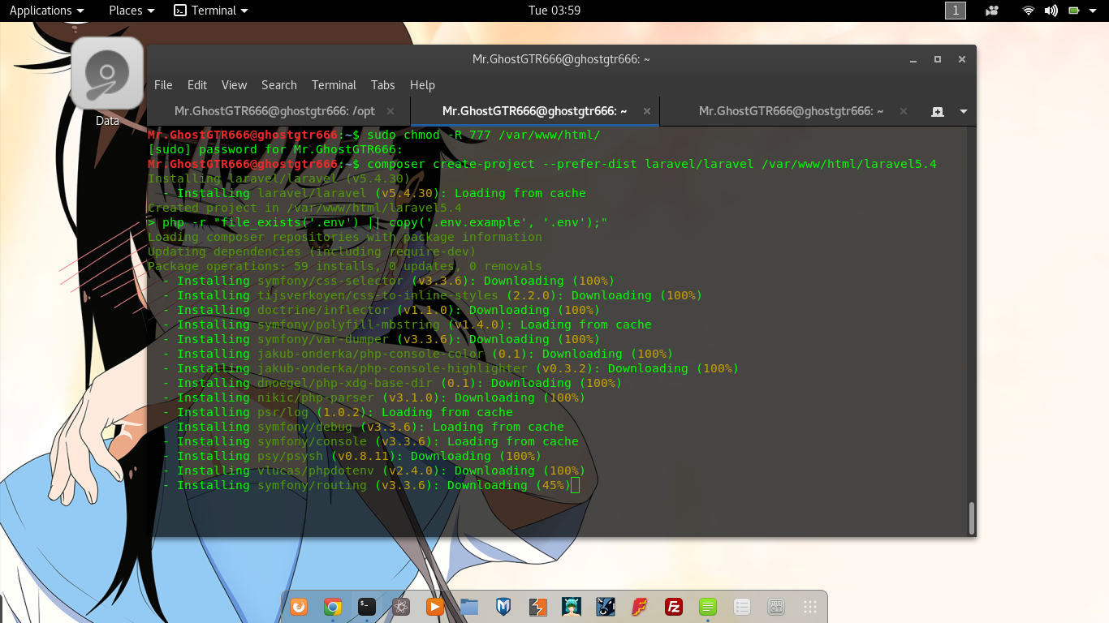Image resolution: width=1109 pixels, height=623 pixels.
Task: Click the screen recorder camera indicator
Action: click(x=991, y=11)
